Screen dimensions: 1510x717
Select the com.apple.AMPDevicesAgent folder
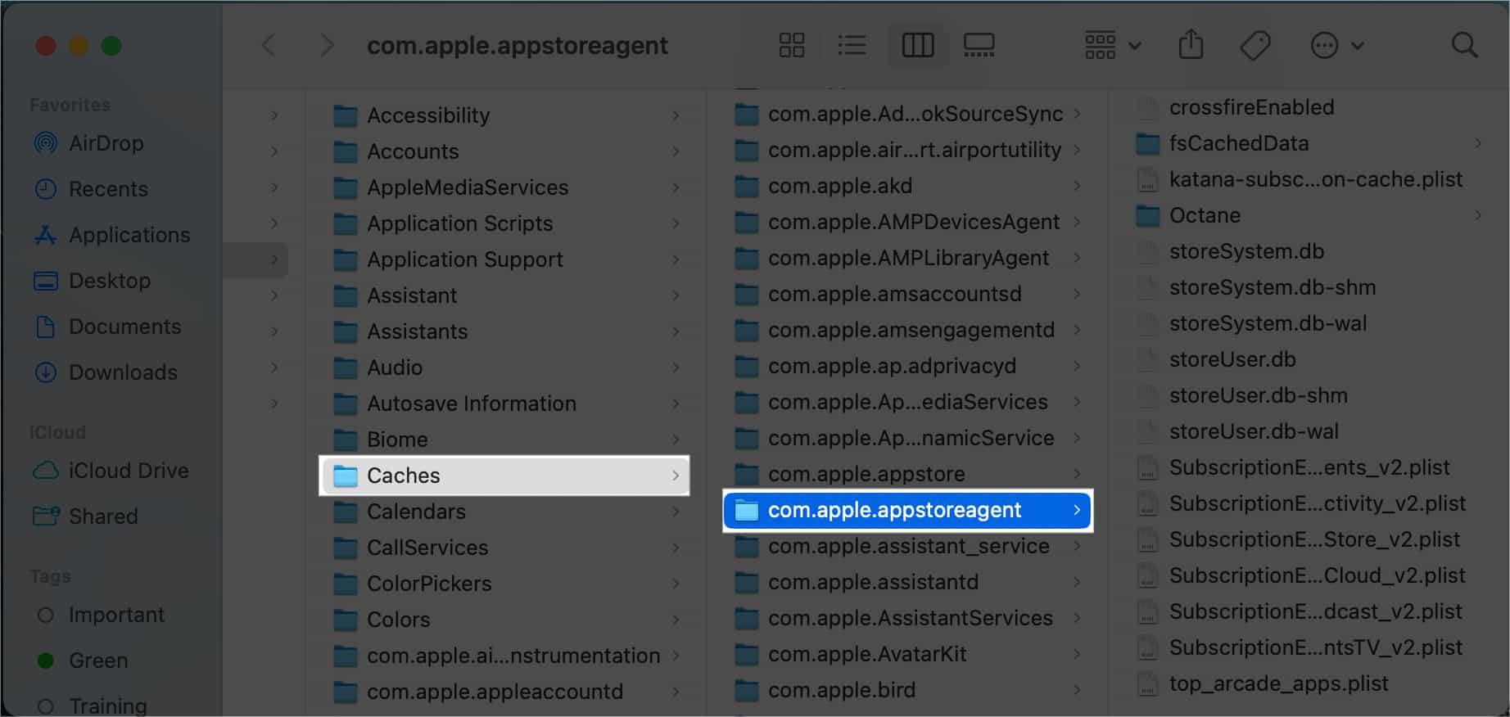coord(907,222)
